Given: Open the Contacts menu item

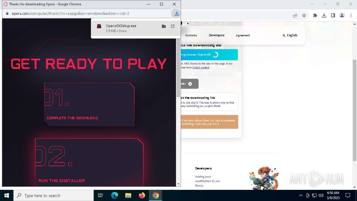Looking at the screenshot, I should (191, 35).
